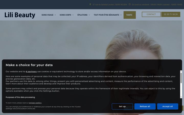Open the Soins Visage menu
Viewport: 184px width, 115px height.
click(48, 15)
